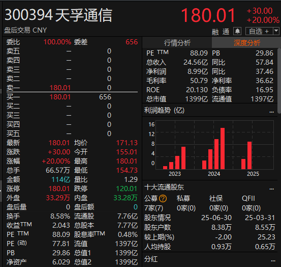
Task: Click the 公募 help question mark icon
Action: (163, 199)
